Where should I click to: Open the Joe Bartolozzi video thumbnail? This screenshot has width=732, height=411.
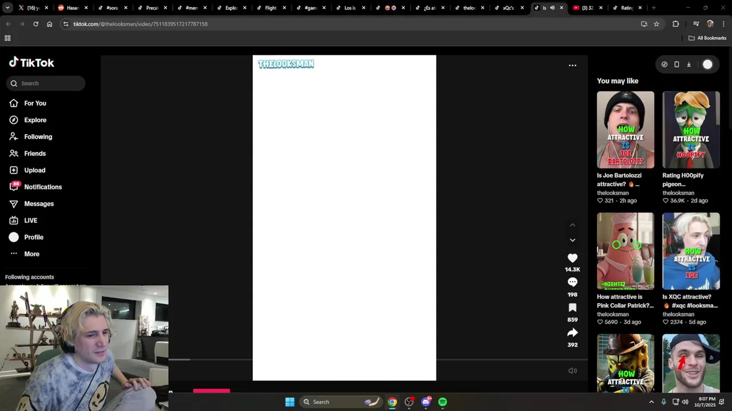pyautogui.click(x=626, y=130)
